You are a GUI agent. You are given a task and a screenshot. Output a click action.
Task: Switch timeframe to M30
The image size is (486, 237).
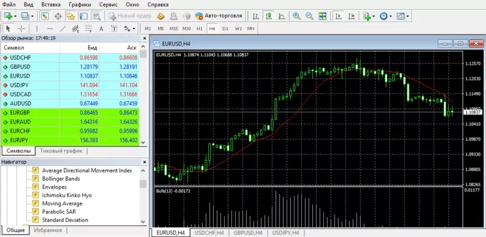point(187,28)
